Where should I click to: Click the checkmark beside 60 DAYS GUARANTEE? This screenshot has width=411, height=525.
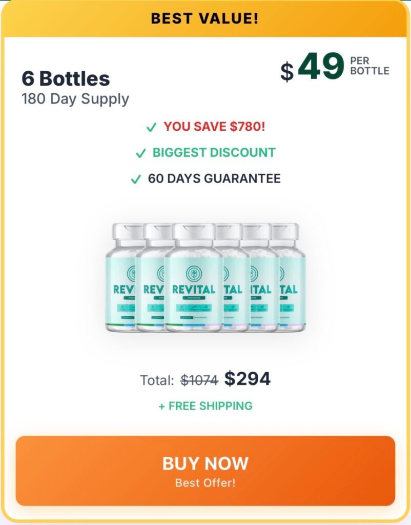[136, 179]
